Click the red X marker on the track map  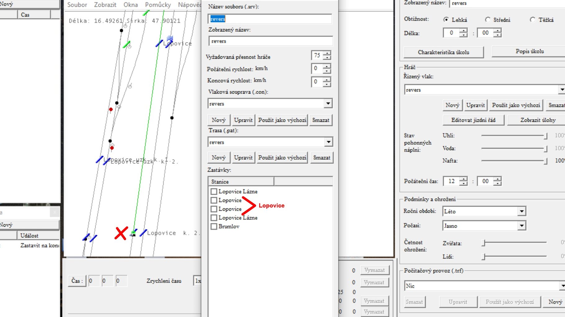(121, 233)
